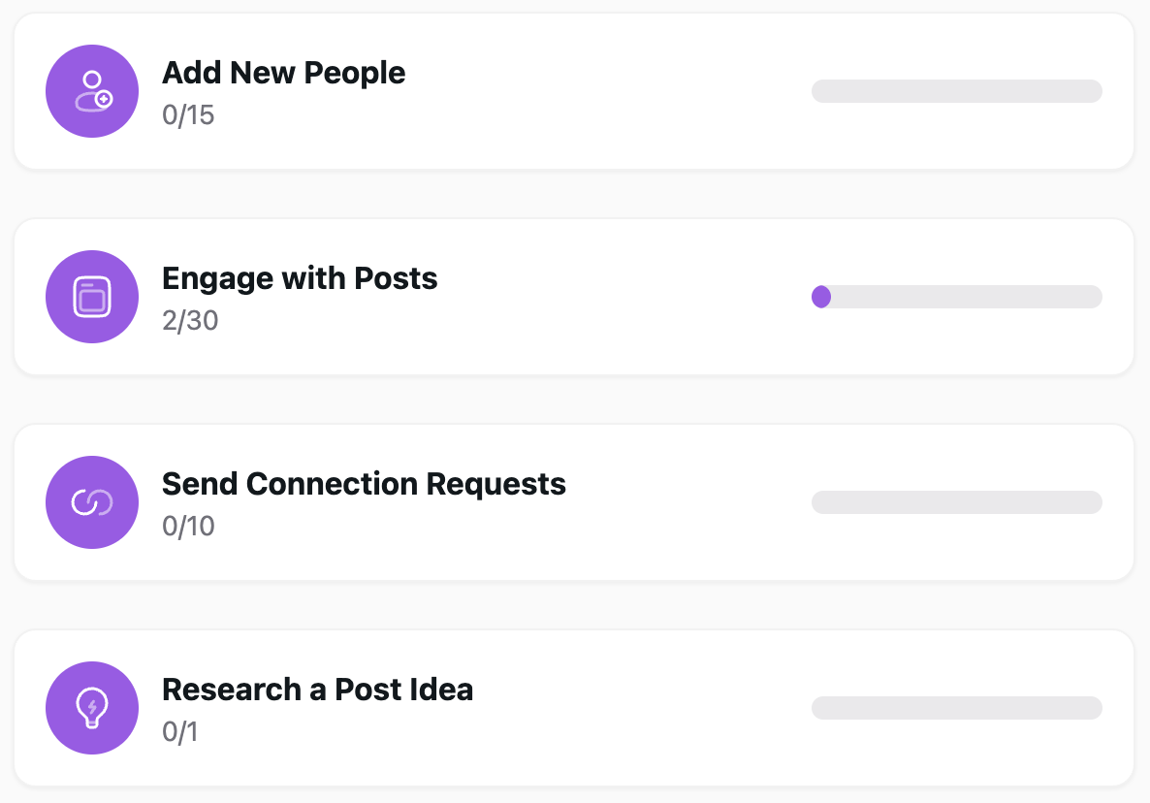The height and width of the screenshot is (803, 1150).
Task: Select the Research a Post Idea heading
Action: coord(317,690)
